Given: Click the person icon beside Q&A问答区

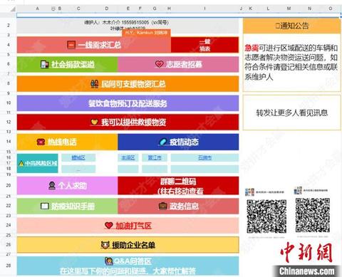Looking at the screenshot, I should click(x=109, y=261).
